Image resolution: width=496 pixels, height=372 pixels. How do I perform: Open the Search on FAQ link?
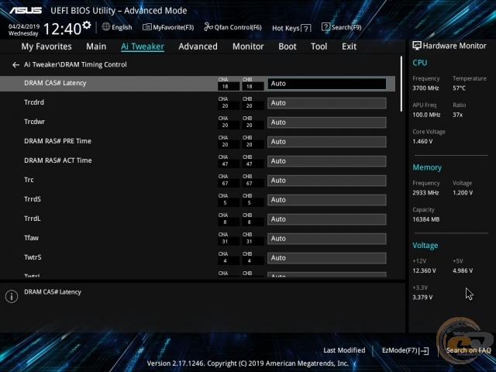[x=468, y=350]
